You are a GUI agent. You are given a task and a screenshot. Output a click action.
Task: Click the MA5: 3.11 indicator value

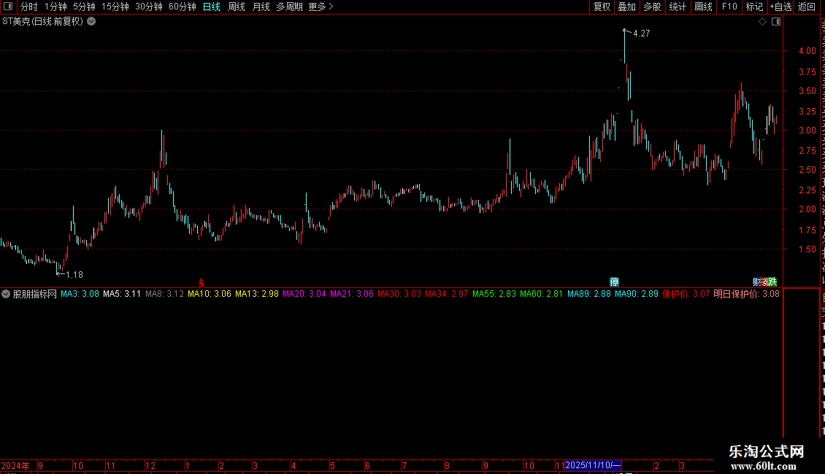122,294
